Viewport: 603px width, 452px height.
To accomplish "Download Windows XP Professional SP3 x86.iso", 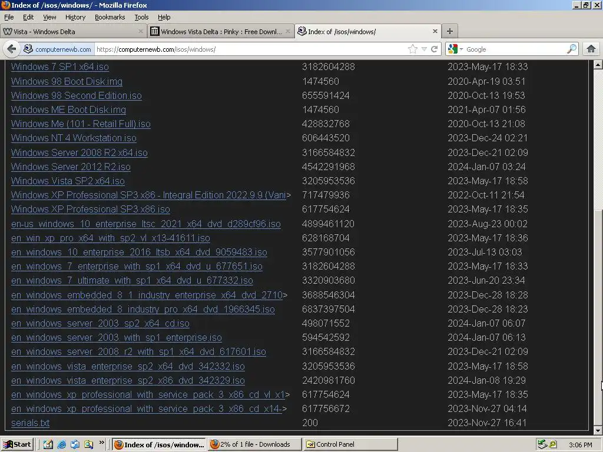I will point(90,209).
